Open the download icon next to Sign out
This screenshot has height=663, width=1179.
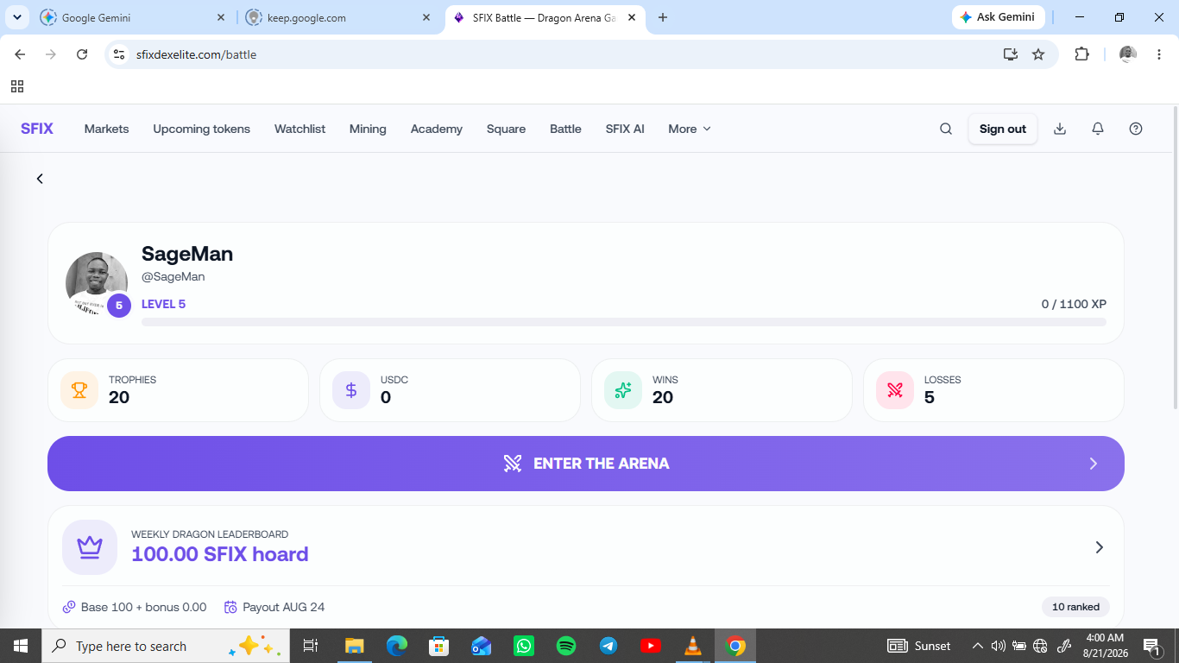1060,129
